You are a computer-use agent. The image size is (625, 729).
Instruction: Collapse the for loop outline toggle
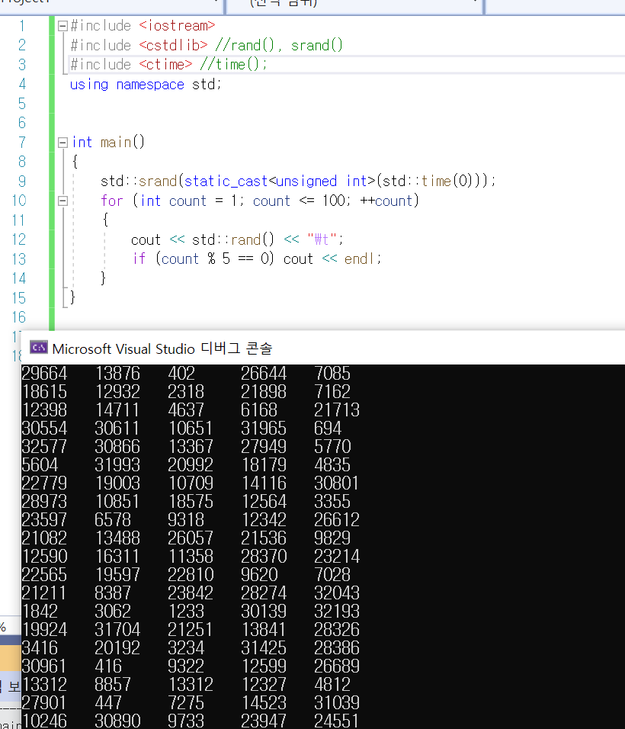(x=62, y=201)
